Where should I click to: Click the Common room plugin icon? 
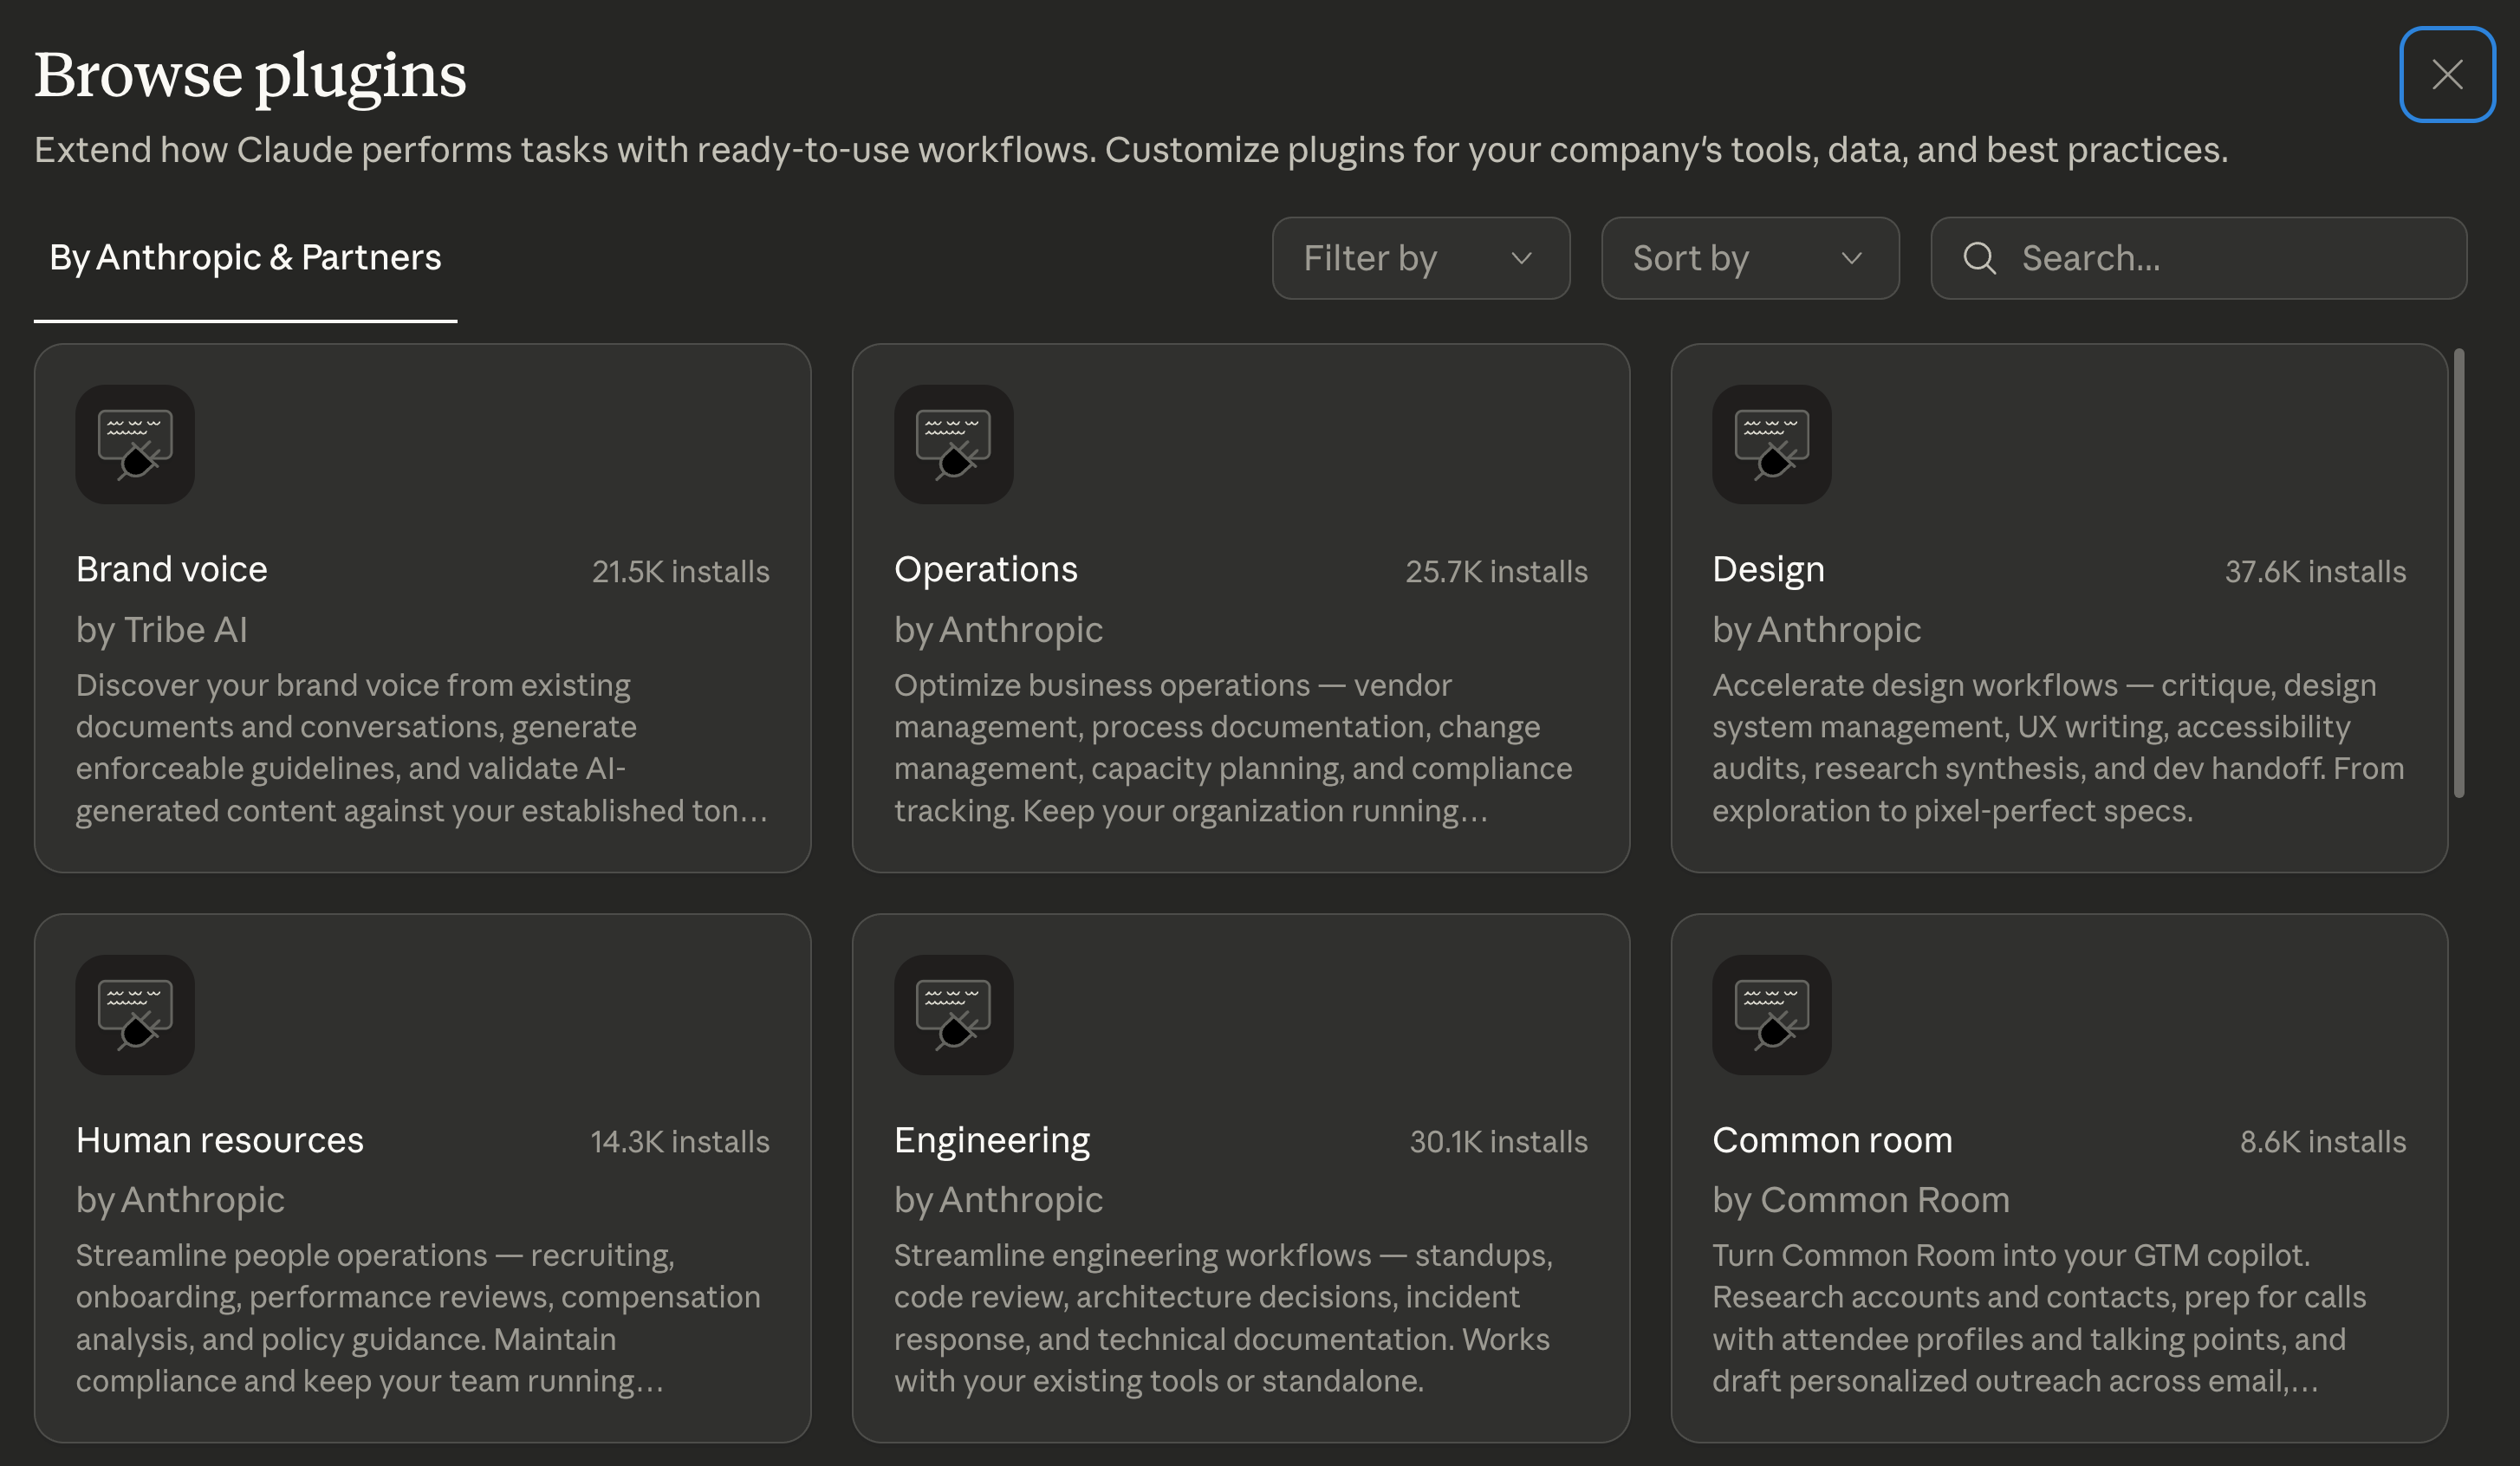tap(1771, 1014)
